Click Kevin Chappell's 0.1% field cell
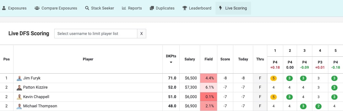The width and height of the screenshot is (343, 111). 208,97
